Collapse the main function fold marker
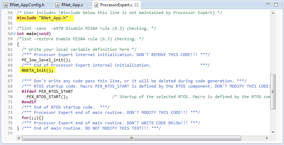The height and width of the screenshot is (145, 284). pos(14,34)
